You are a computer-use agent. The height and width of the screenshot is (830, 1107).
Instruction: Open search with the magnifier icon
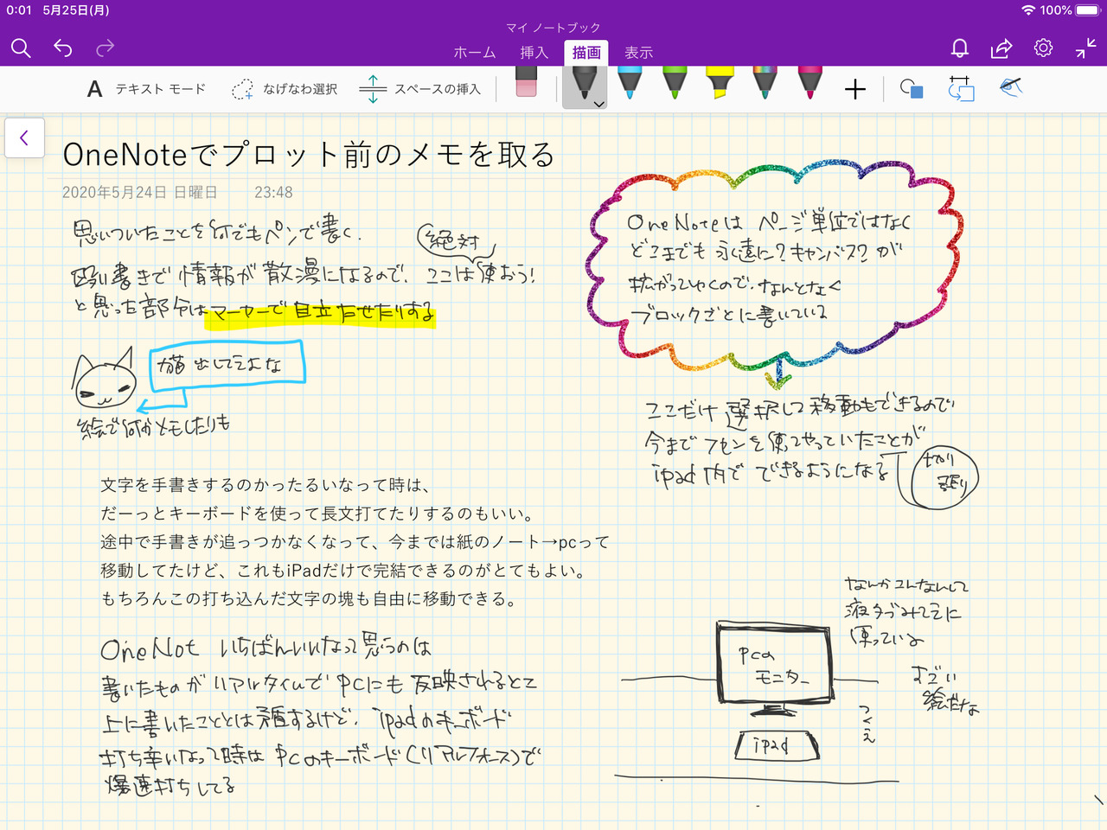click(21, 48)
